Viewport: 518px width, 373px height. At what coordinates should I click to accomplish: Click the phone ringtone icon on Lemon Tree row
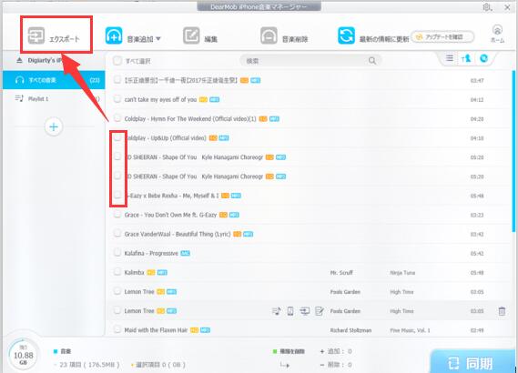point(290,311)
